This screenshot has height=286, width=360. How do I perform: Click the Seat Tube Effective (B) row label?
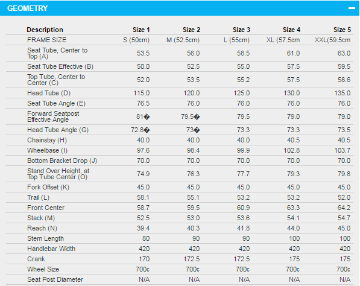pyautogui.click(x=60, y=66)
